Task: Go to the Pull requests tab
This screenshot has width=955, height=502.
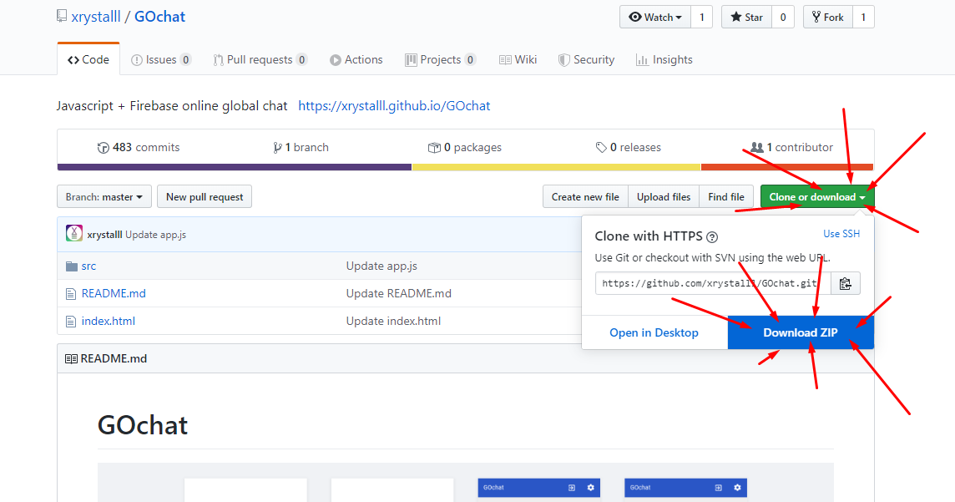Action: [x=260, y=60]
